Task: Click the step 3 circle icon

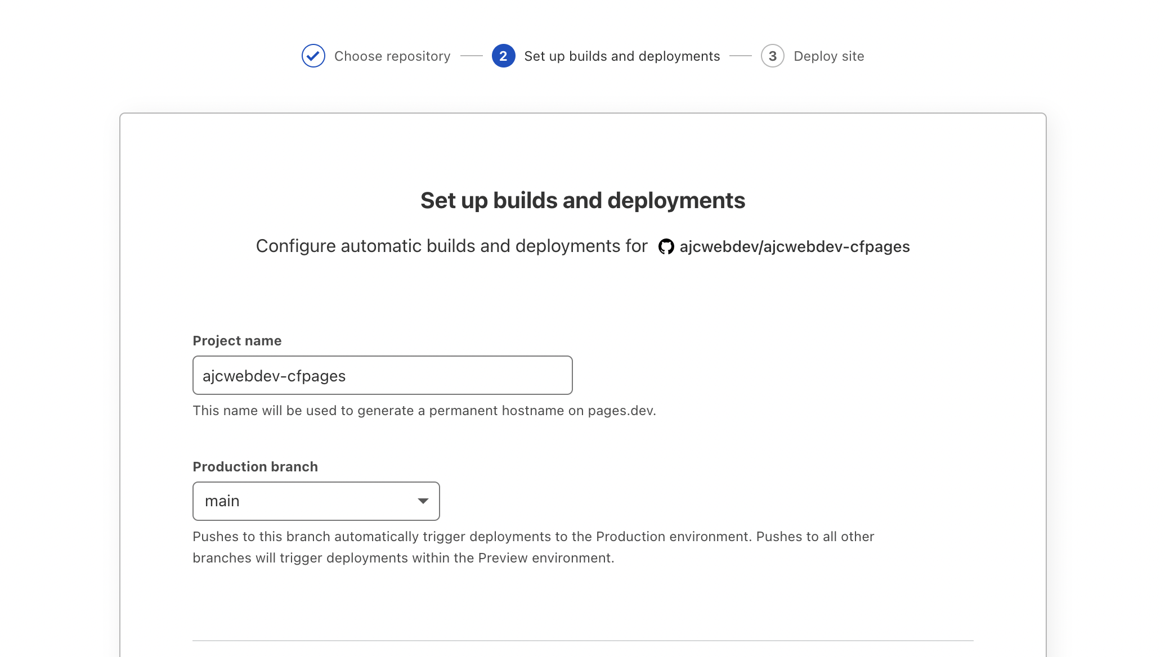Action: click(x=772, y=56)
